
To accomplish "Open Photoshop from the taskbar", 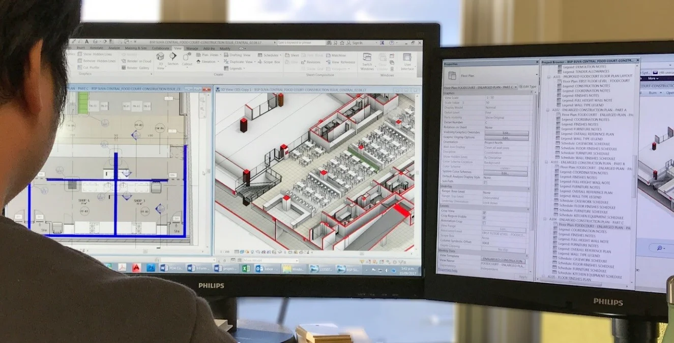I will pos(151,267).
